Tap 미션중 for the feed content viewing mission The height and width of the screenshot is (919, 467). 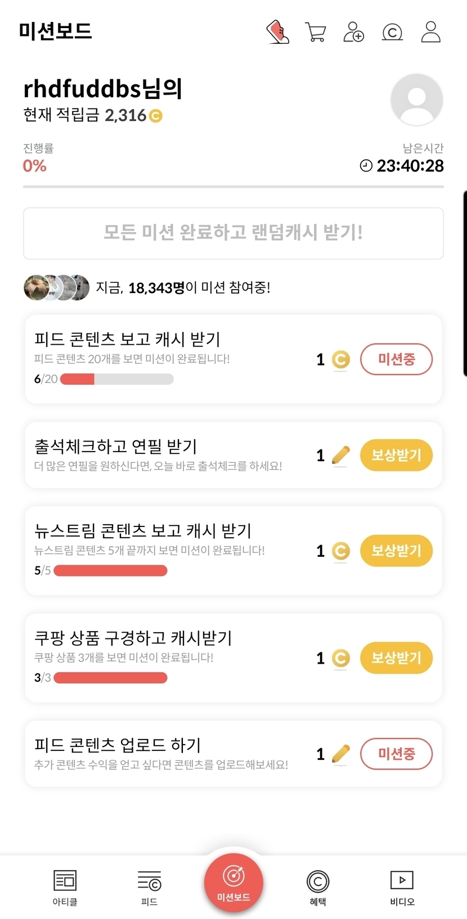[396, 359]
